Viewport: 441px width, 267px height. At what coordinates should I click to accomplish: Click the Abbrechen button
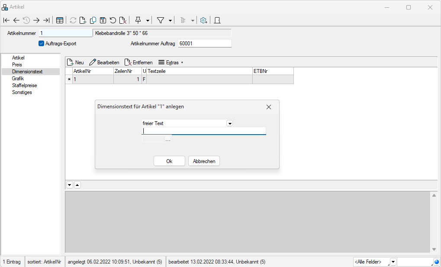tap(204, 161)
